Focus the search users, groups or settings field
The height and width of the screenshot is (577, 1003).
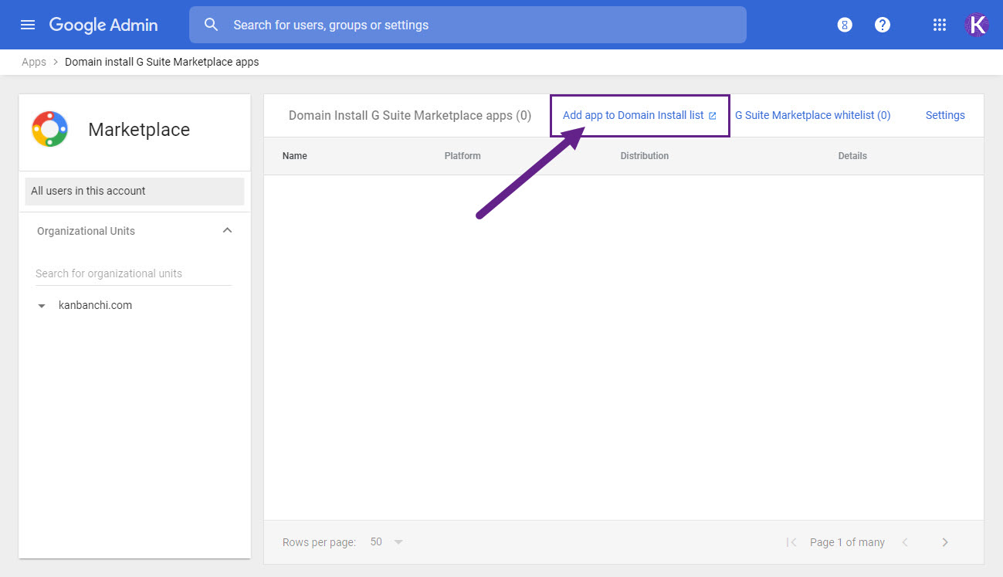[x=468, y=25]
